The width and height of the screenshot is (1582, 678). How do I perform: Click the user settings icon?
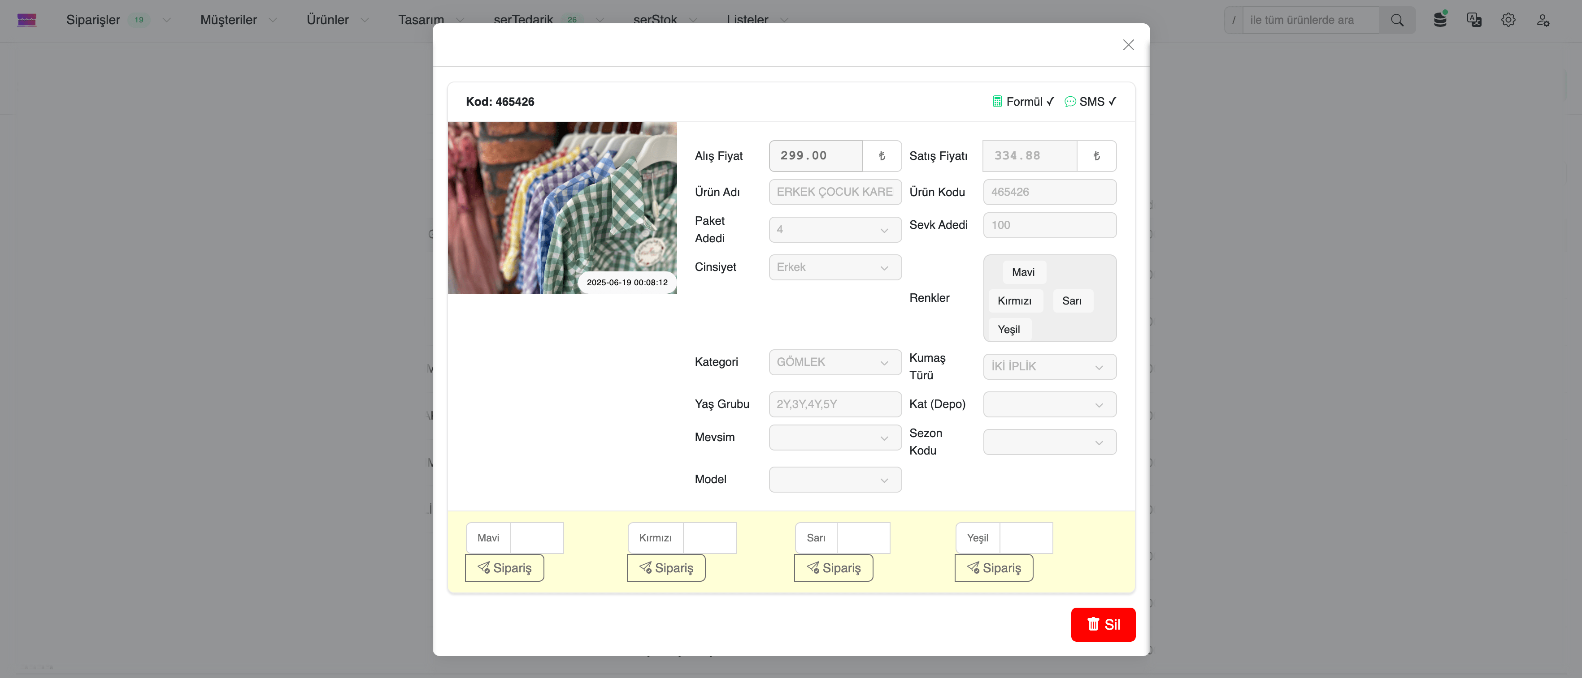(1543, 20)
